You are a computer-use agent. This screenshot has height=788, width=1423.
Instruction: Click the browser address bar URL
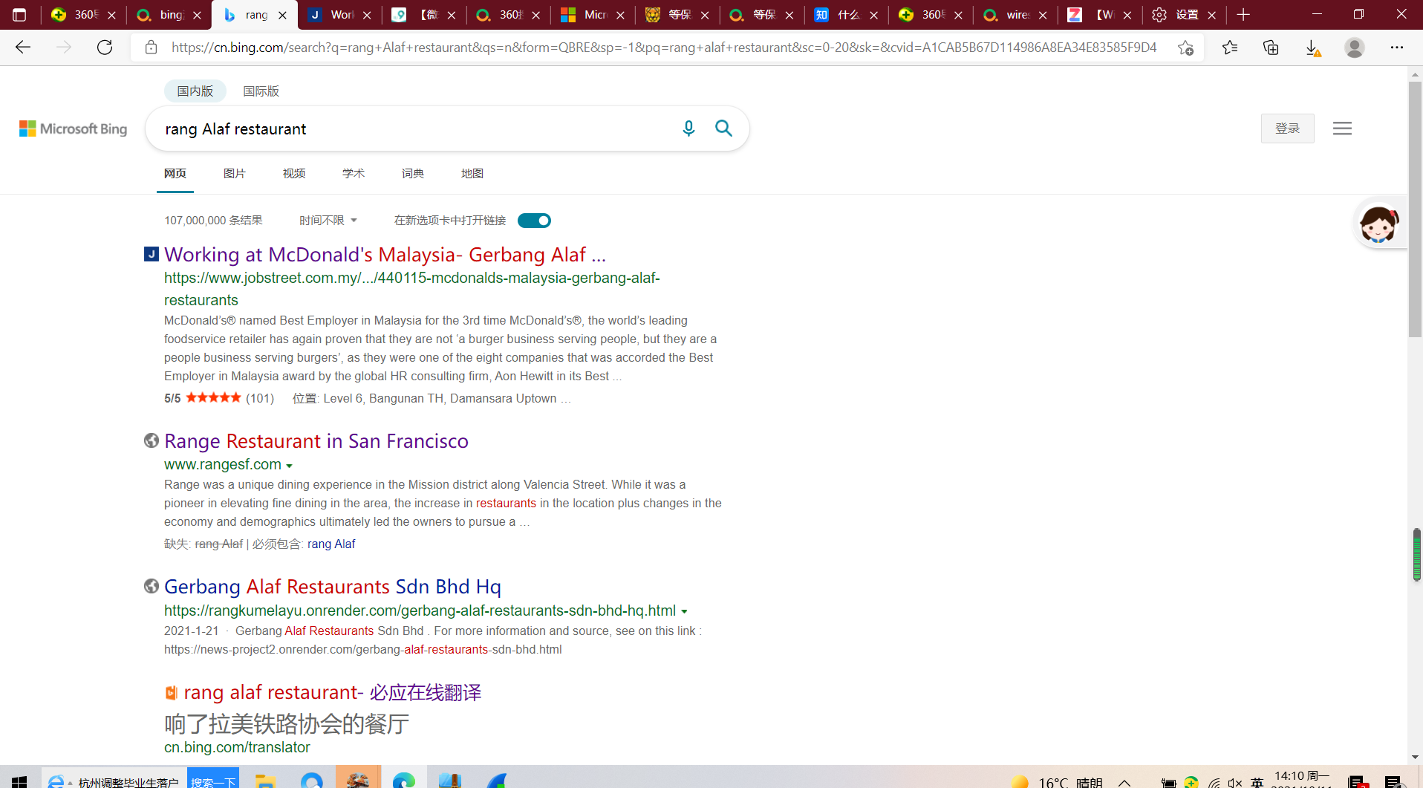[x=664, y=48]
